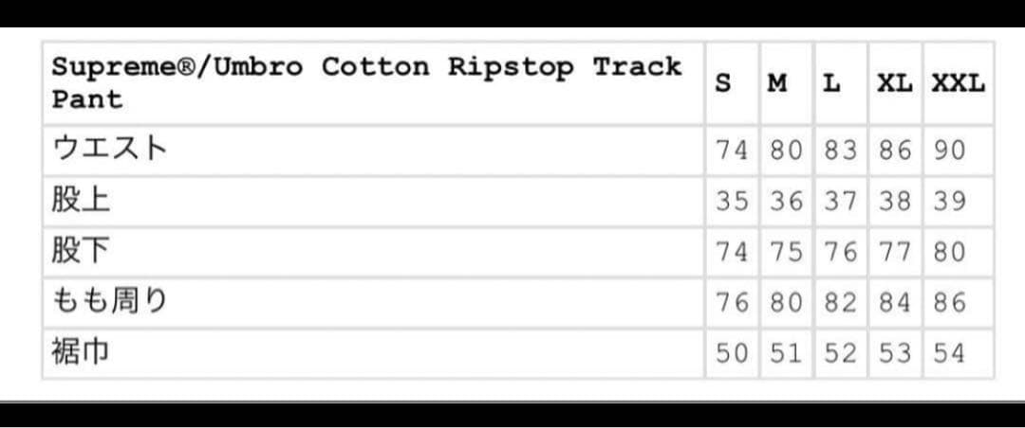Click the L size column header
The width and height of the screenshot is (1025, 428).
click(831, 83)
